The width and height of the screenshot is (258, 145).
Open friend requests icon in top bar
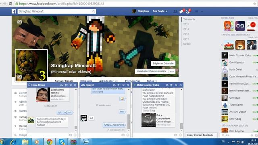click(175, 11)
